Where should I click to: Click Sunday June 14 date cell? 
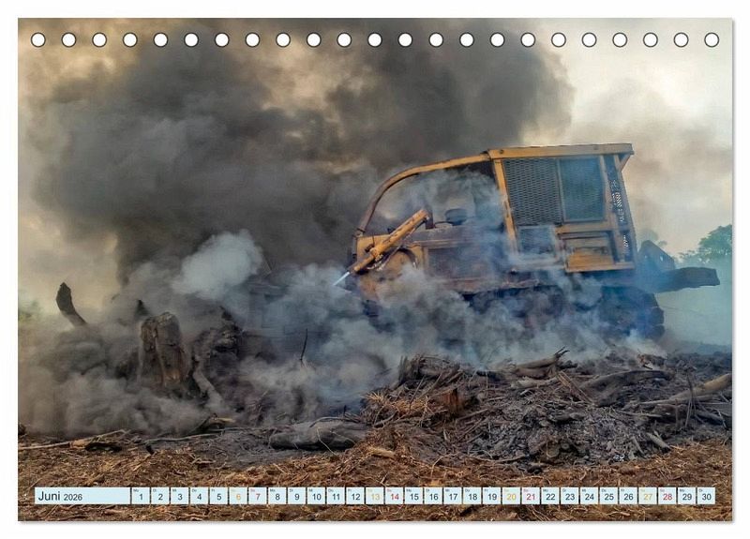394,496
